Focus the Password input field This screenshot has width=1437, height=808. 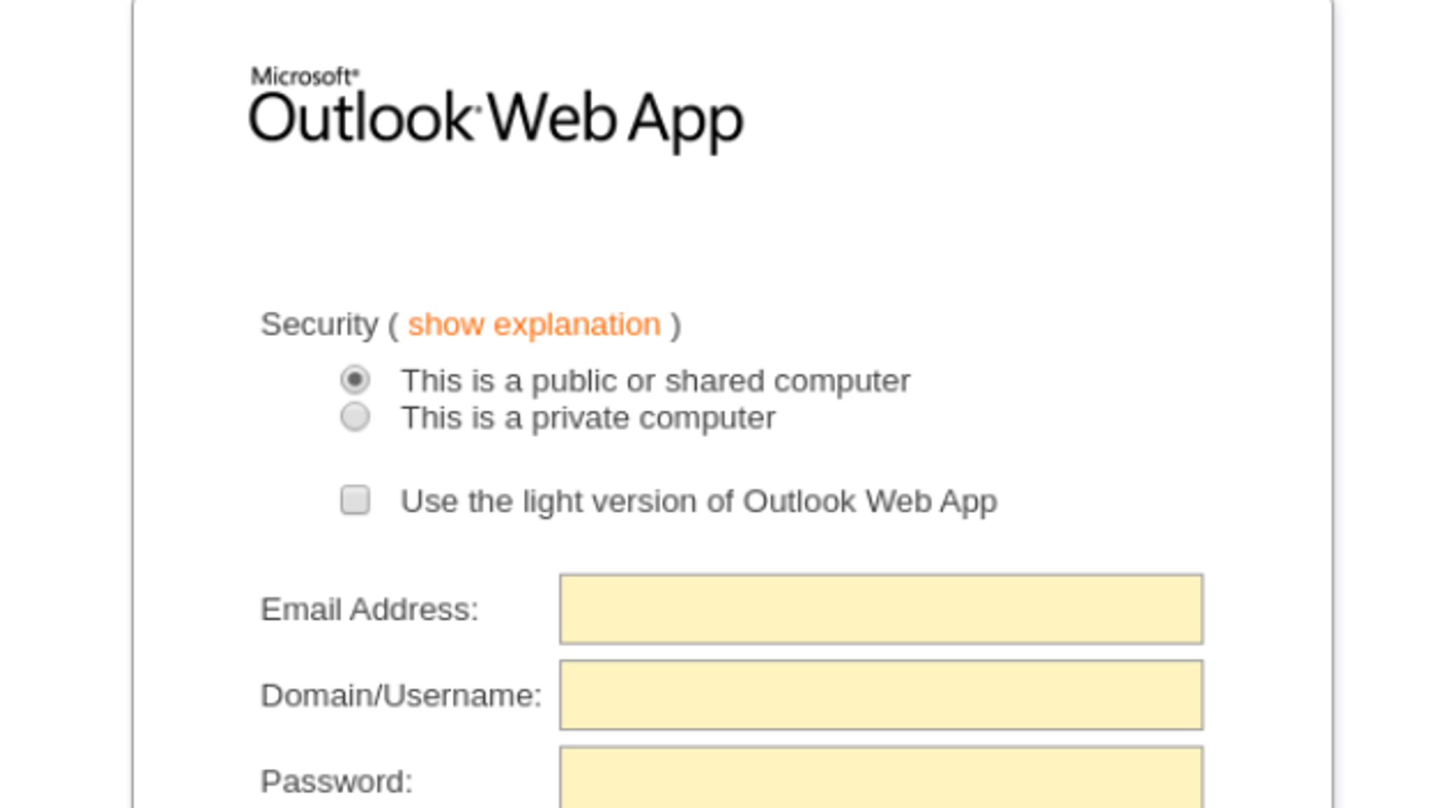pos(881,778)
